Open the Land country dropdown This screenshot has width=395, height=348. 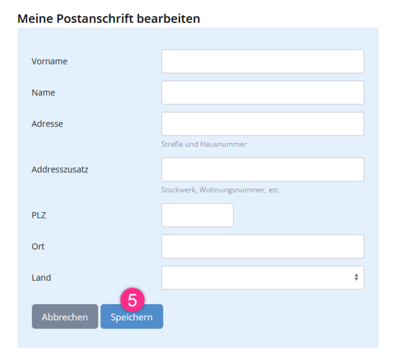coord(262,278)
